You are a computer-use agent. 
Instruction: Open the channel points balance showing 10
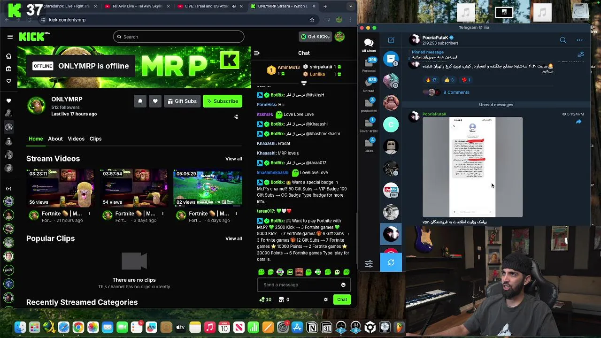(265, 300)
